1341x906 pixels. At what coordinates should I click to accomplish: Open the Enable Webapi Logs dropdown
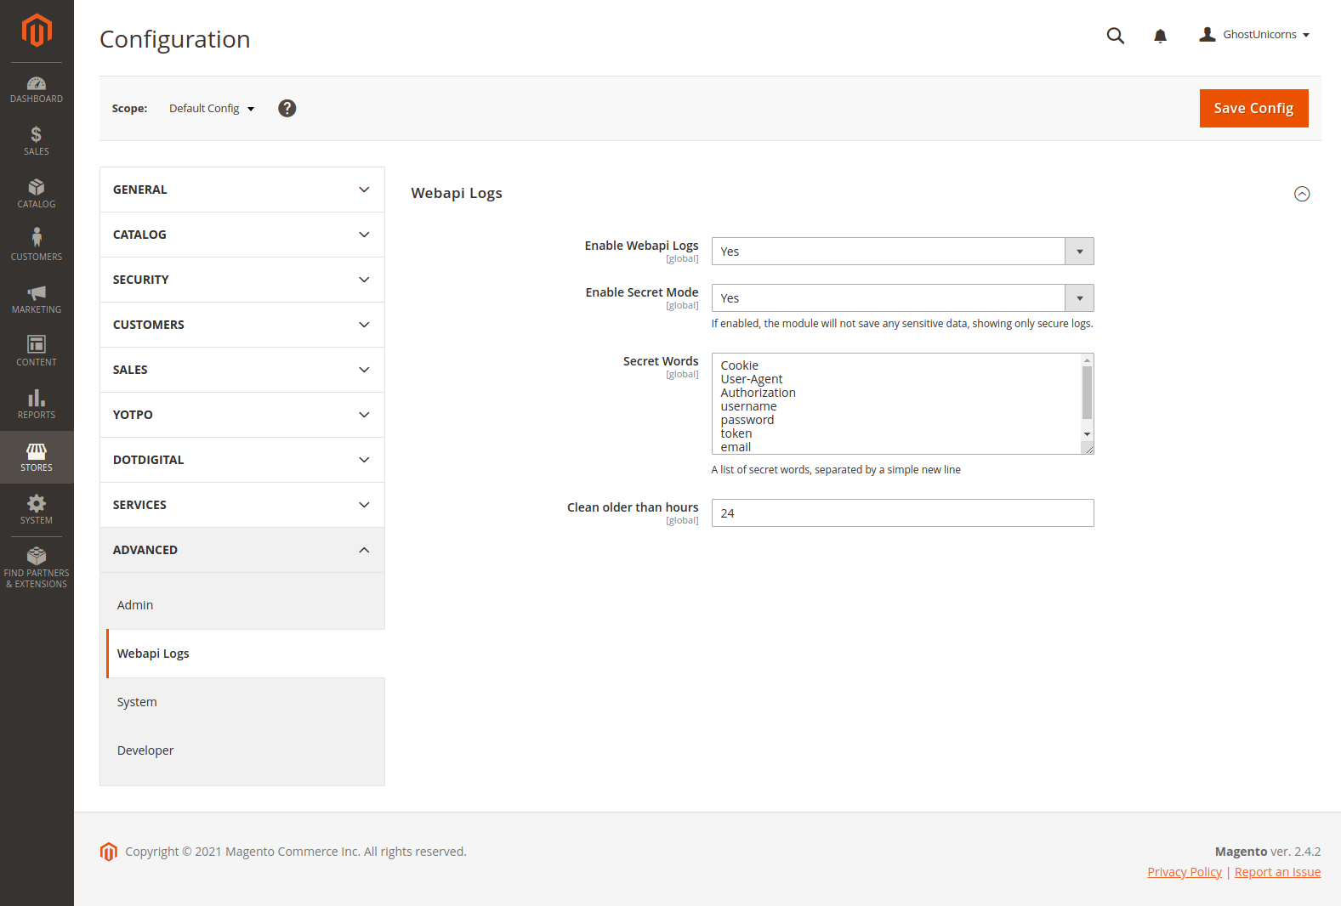pyautogui.click(x=902, y=252)
